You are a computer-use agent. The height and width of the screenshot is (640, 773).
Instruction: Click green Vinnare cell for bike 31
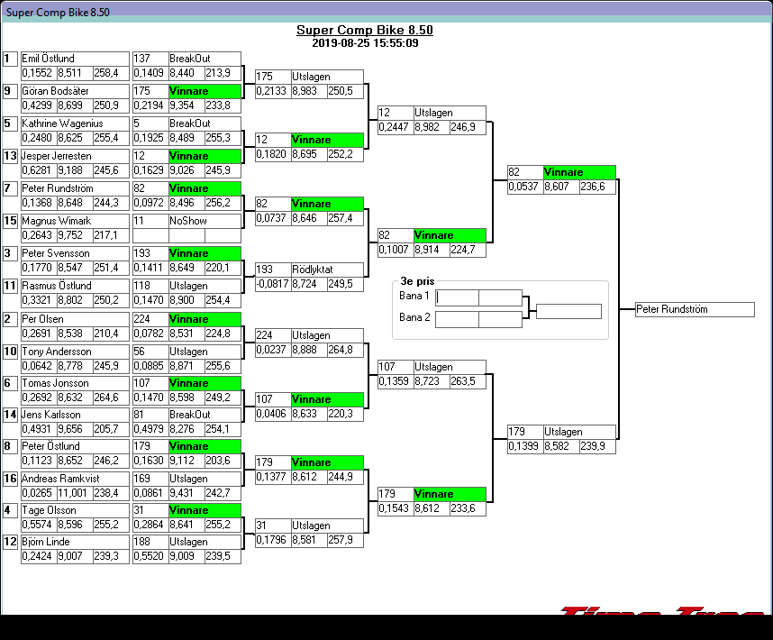tap(205, 510)
